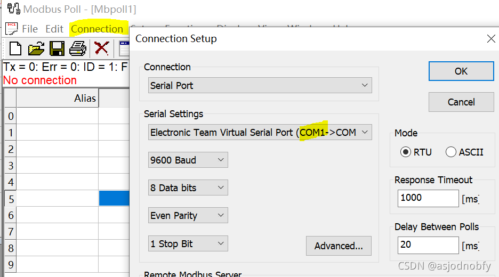
Task: Click the red X delete toolbar icon
Action: [101, 48]
